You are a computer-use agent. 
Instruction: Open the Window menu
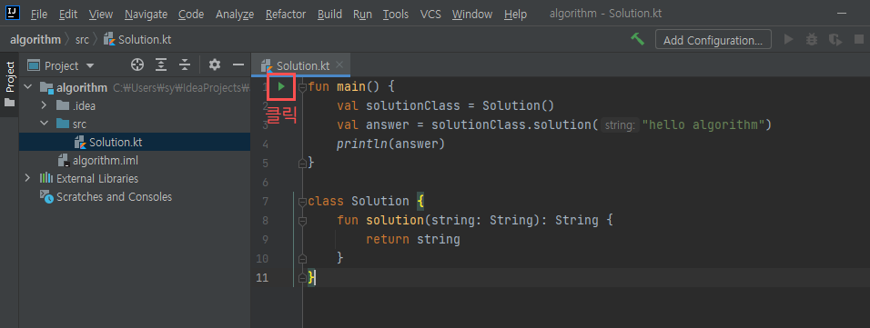click(472, 14)
